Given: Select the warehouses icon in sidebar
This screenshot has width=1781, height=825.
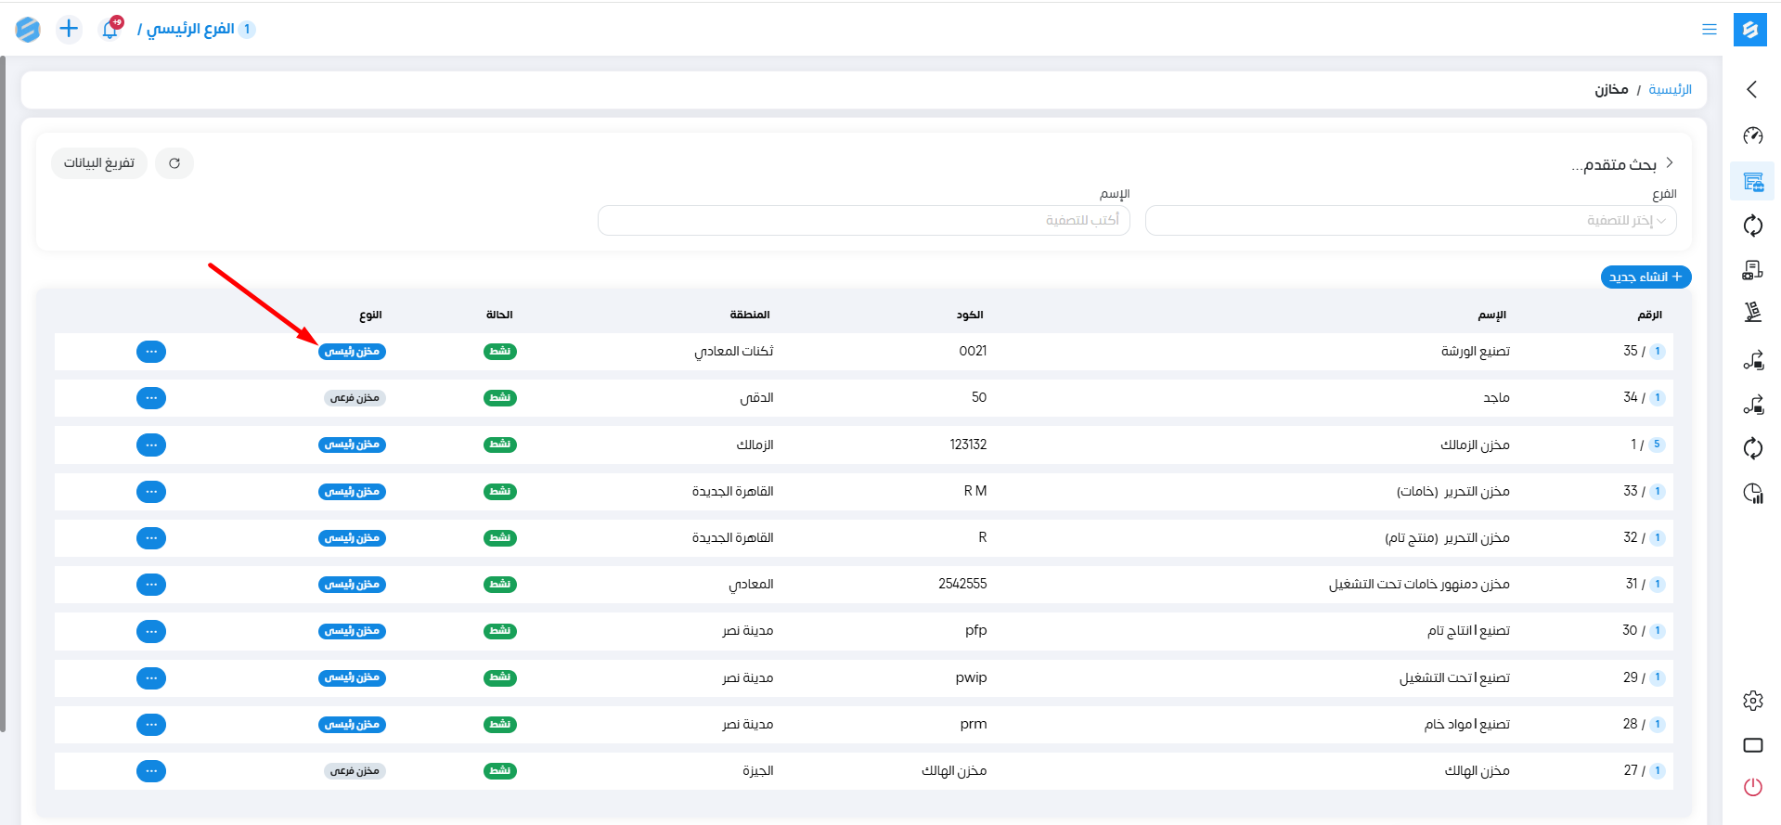Looking at the screenshot, I should tap(1752, 181).
